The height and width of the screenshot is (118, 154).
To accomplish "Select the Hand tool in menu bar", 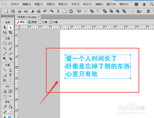I will coord(144,4).
